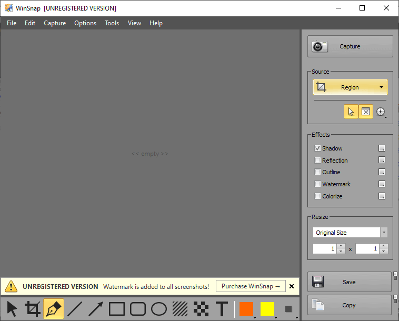
Task: Open Outline effect settings box
Action: pos(382,172)
